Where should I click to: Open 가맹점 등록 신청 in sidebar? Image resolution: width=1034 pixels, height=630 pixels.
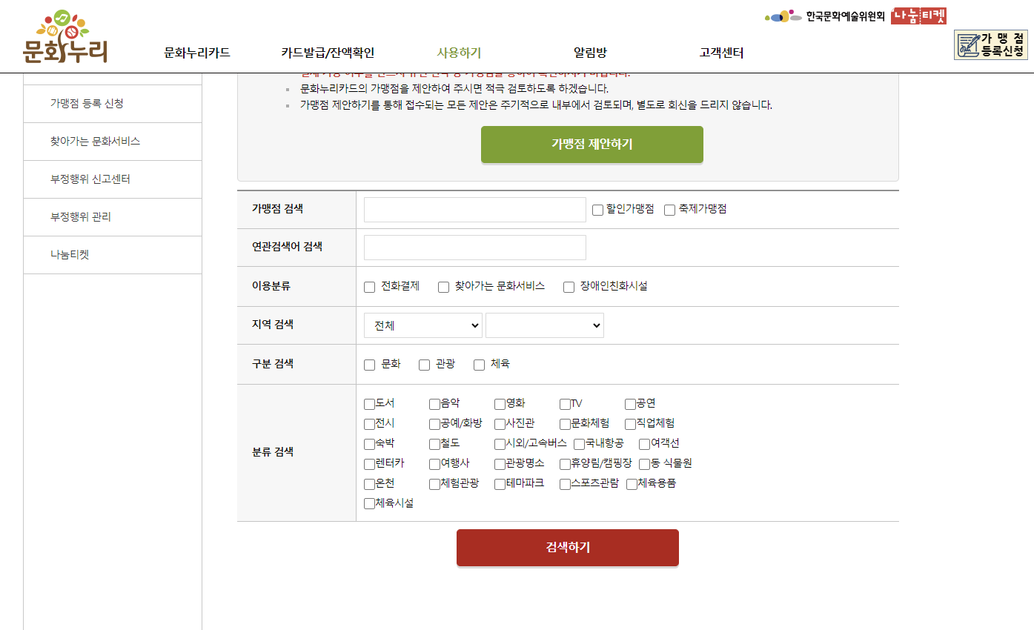pos(113,104)
